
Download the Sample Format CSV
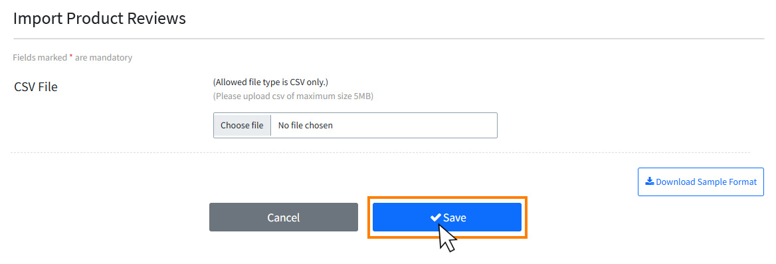coord(700,182)
